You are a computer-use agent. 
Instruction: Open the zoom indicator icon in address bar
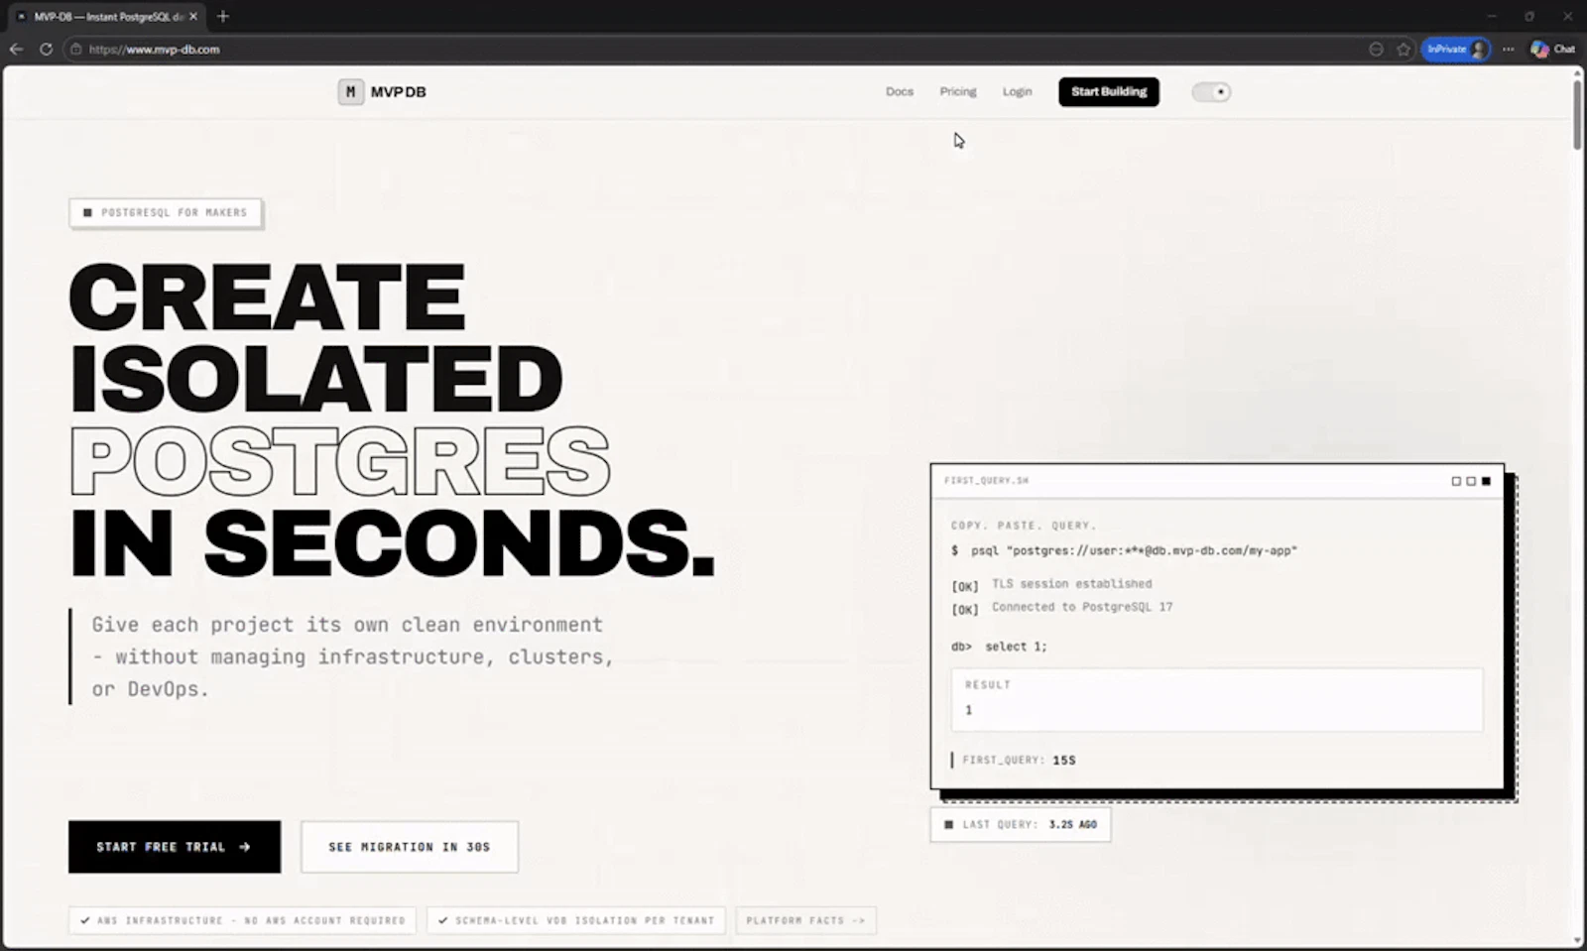pos(1376,49)
